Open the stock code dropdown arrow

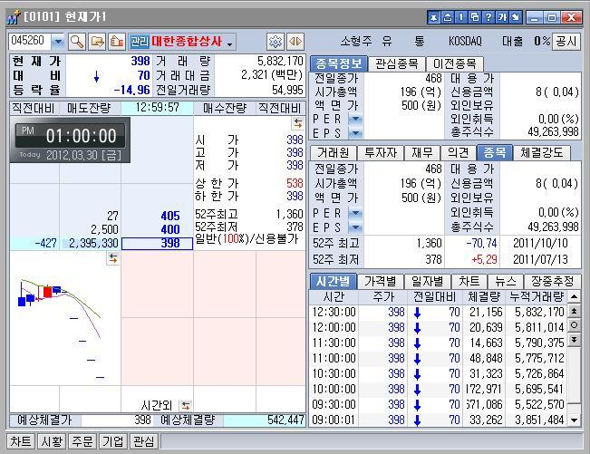(x=58, y=42)
